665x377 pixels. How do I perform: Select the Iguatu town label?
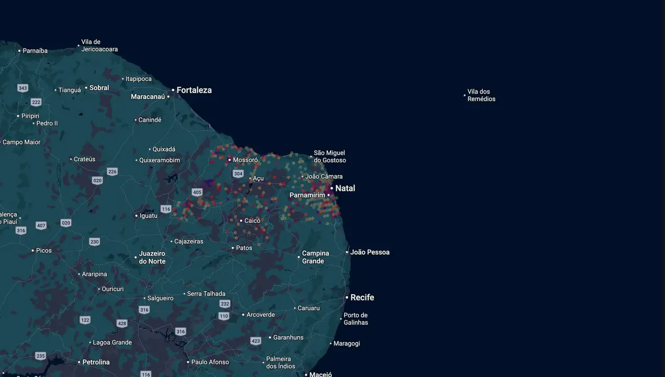149,216
